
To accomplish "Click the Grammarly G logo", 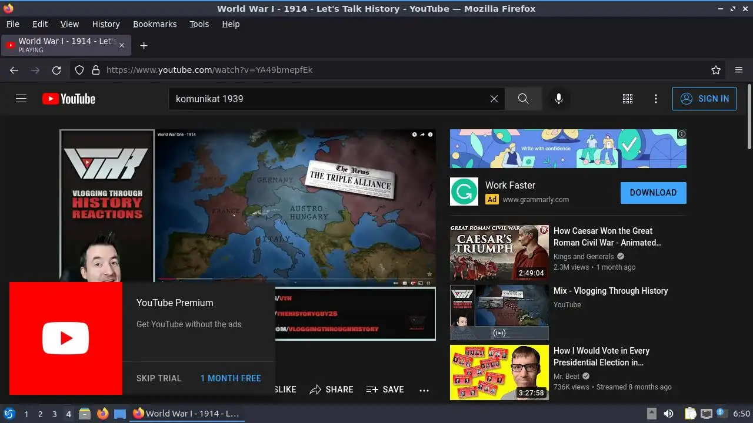I will 464,192.
